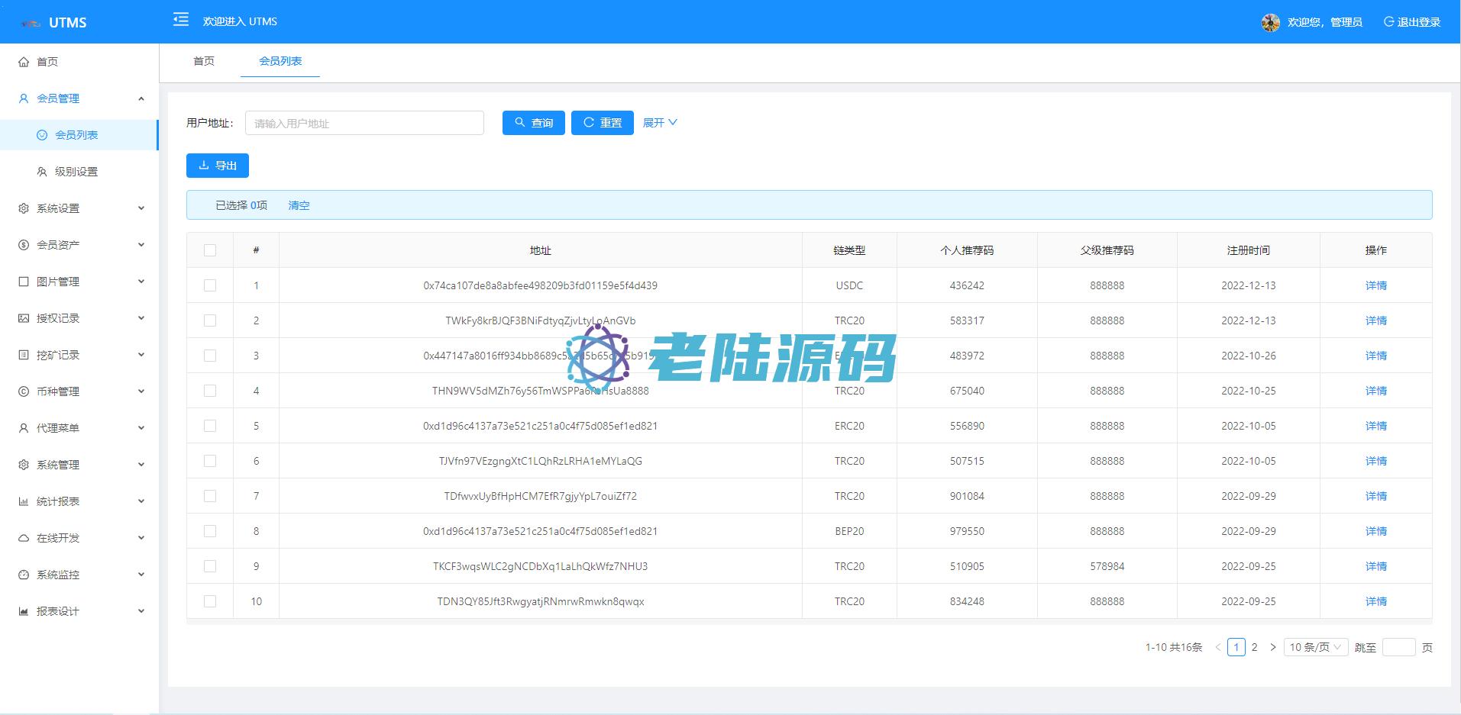Go to page 2 of results

pyautogui.click(x=1254, y=647)
